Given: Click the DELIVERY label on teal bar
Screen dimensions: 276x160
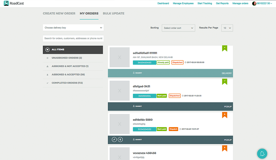Looking at the screenshot, I should click(x=227, y=73).
